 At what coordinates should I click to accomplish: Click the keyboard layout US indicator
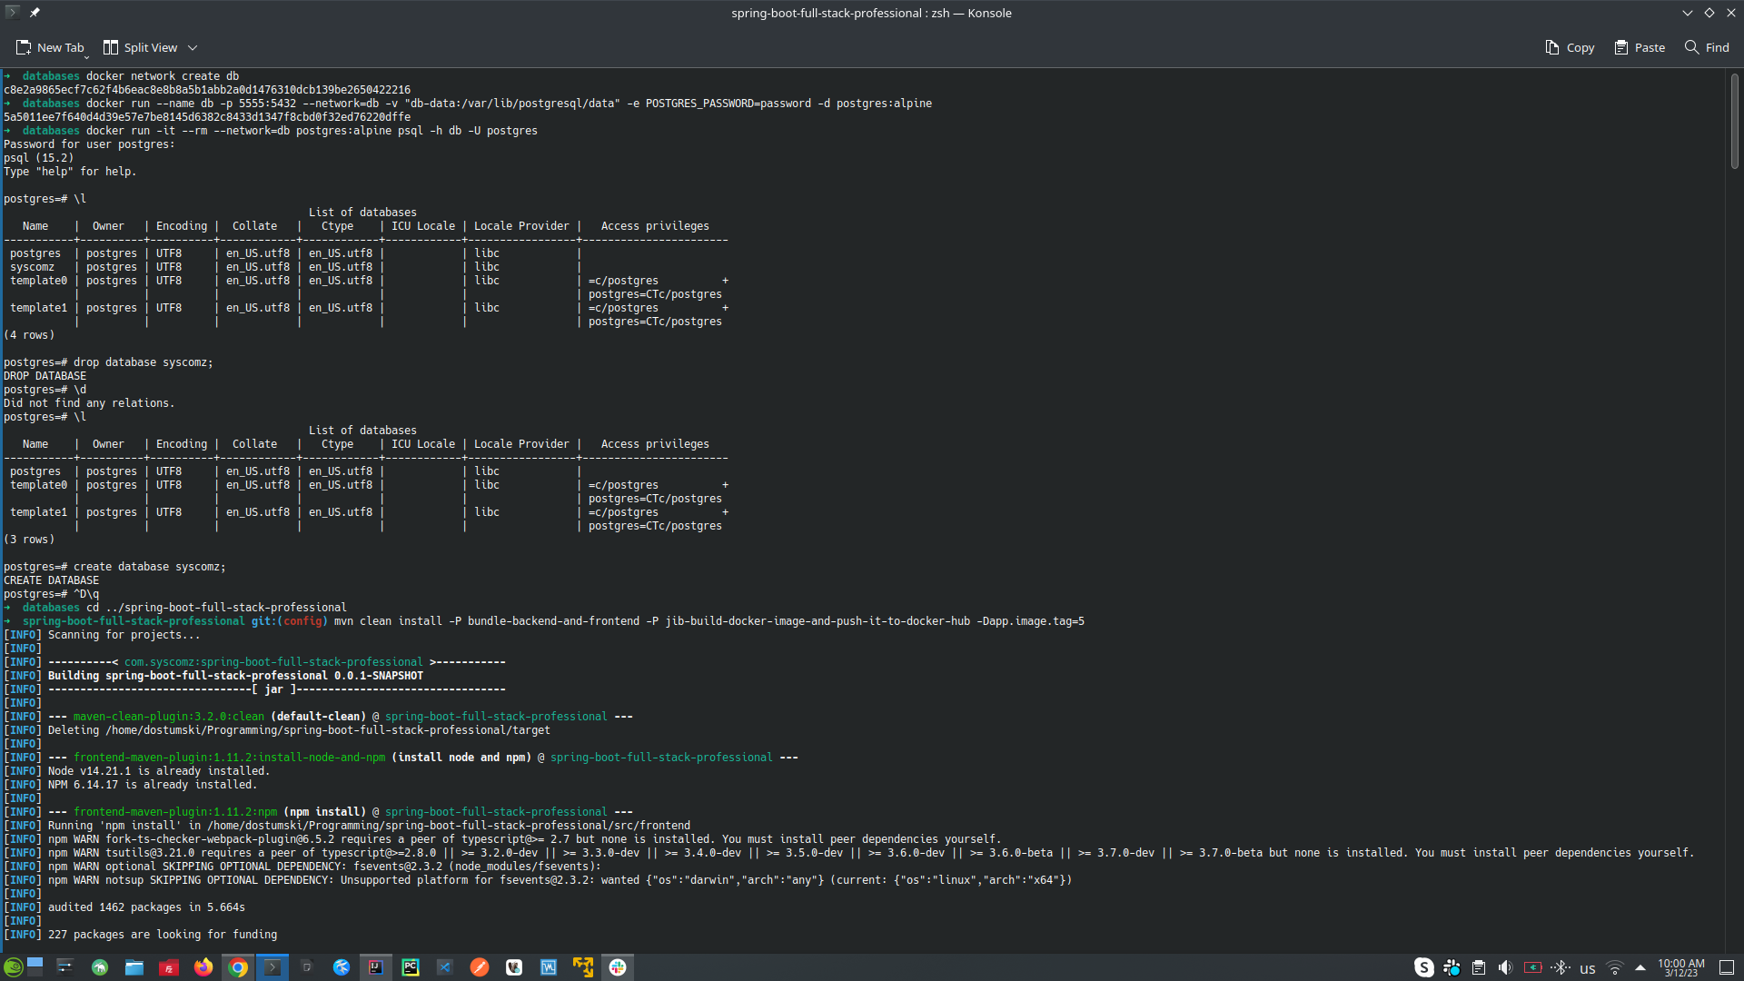1587,966
